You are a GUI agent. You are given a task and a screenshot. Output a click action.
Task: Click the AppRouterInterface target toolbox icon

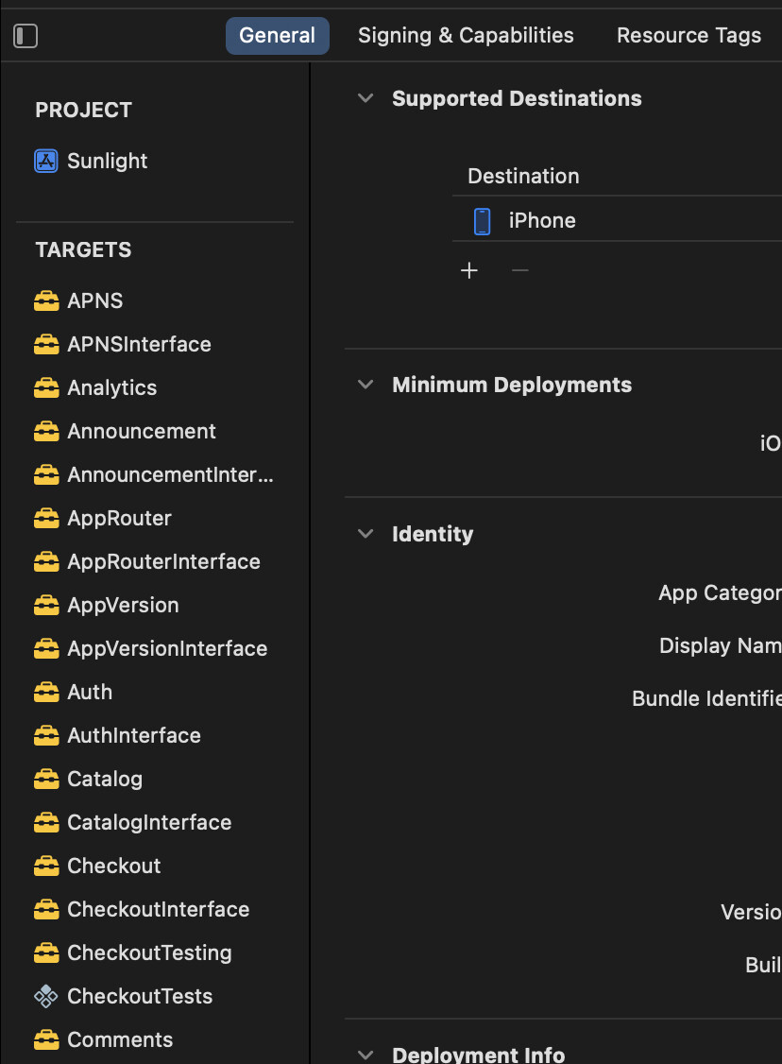(46, 561)
